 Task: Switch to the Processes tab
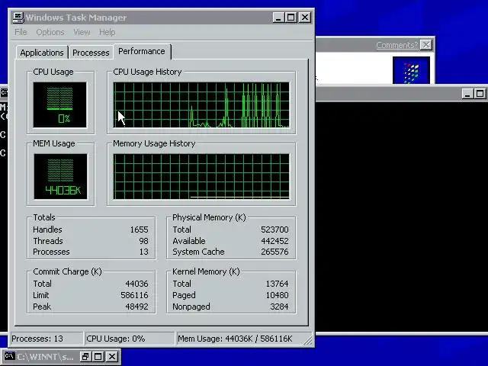(x=91, y=53)
